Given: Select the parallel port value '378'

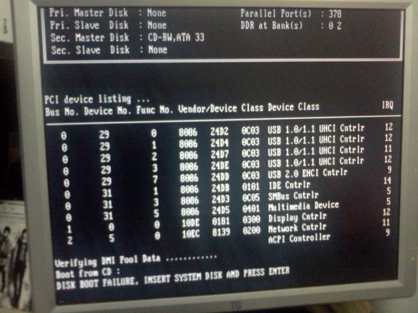Looking at the screenshot, I should click(x=335, y=14).
